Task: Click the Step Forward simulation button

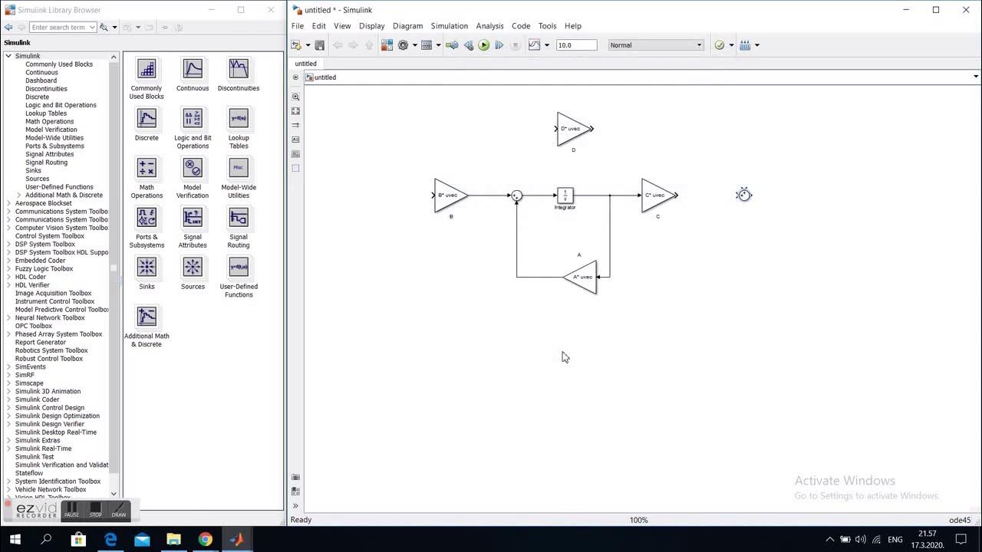Action: click(499, 45)
